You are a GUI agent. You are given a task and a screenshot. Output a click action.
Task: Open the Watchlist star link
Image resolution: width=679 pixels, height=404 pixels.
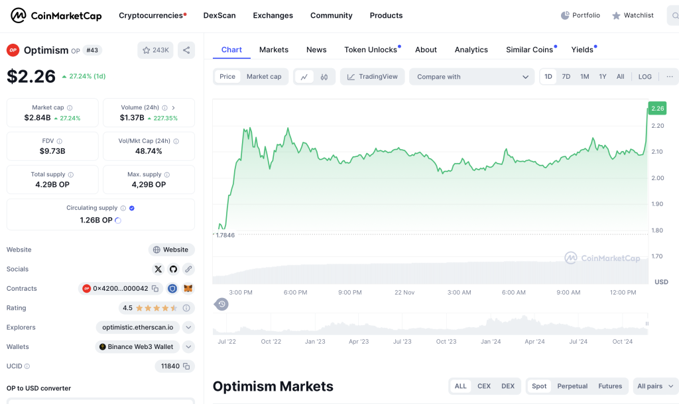pyautogui.click(x=633, y=16)
